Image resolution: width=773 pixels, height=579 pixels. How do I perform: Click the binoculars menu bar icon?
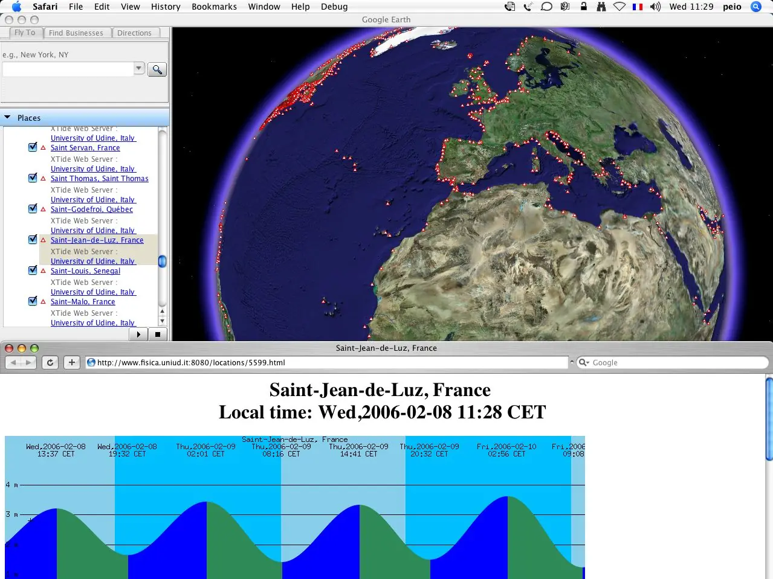click(x=601, y=7)
